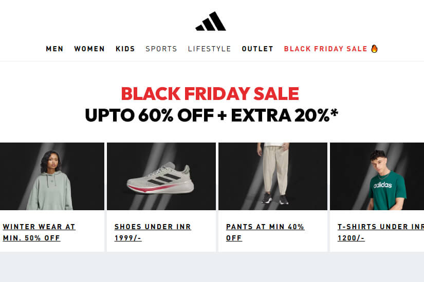This screenshot has width=424, height=282.
Task: Click the red Black Friday Sale headline
Action: click(210, 94)
